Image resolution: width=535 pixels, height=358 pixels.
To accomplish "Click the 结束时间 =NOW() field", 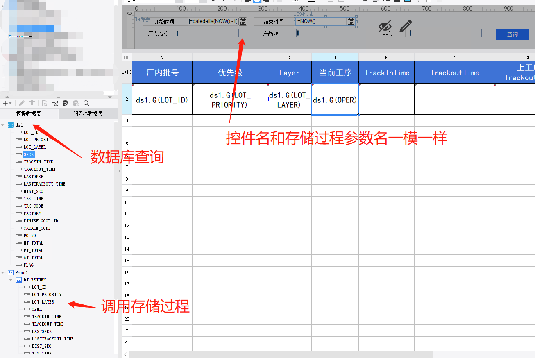I will [x=322, y=21].
